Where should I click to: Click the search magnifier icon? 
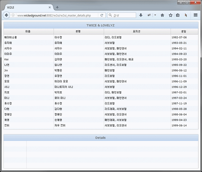[x=110, y=15]
